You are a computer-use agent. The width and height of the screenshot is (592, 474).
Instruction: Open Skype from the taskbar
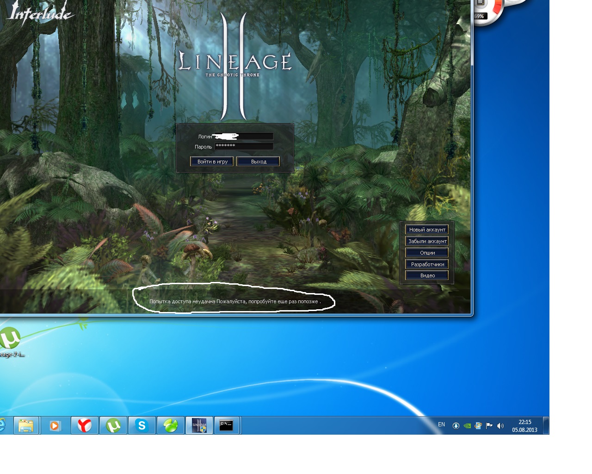(142, 425)
